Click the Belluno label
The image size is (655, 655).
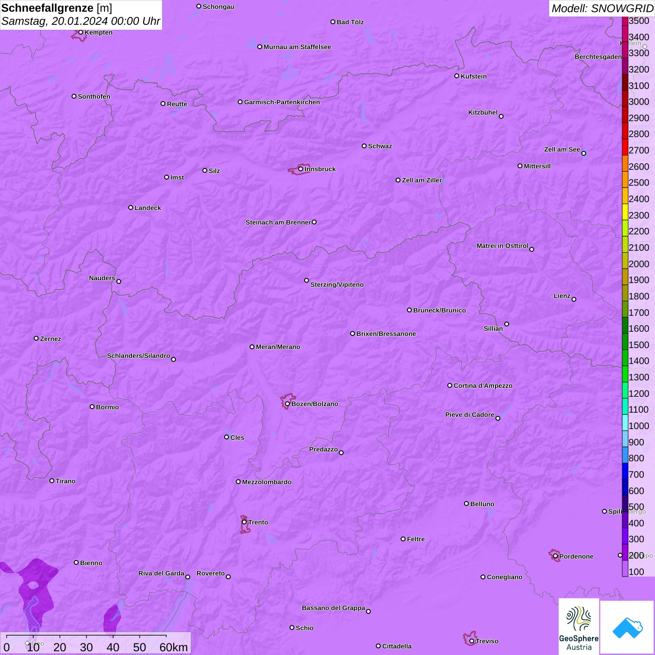coord(482,504)
